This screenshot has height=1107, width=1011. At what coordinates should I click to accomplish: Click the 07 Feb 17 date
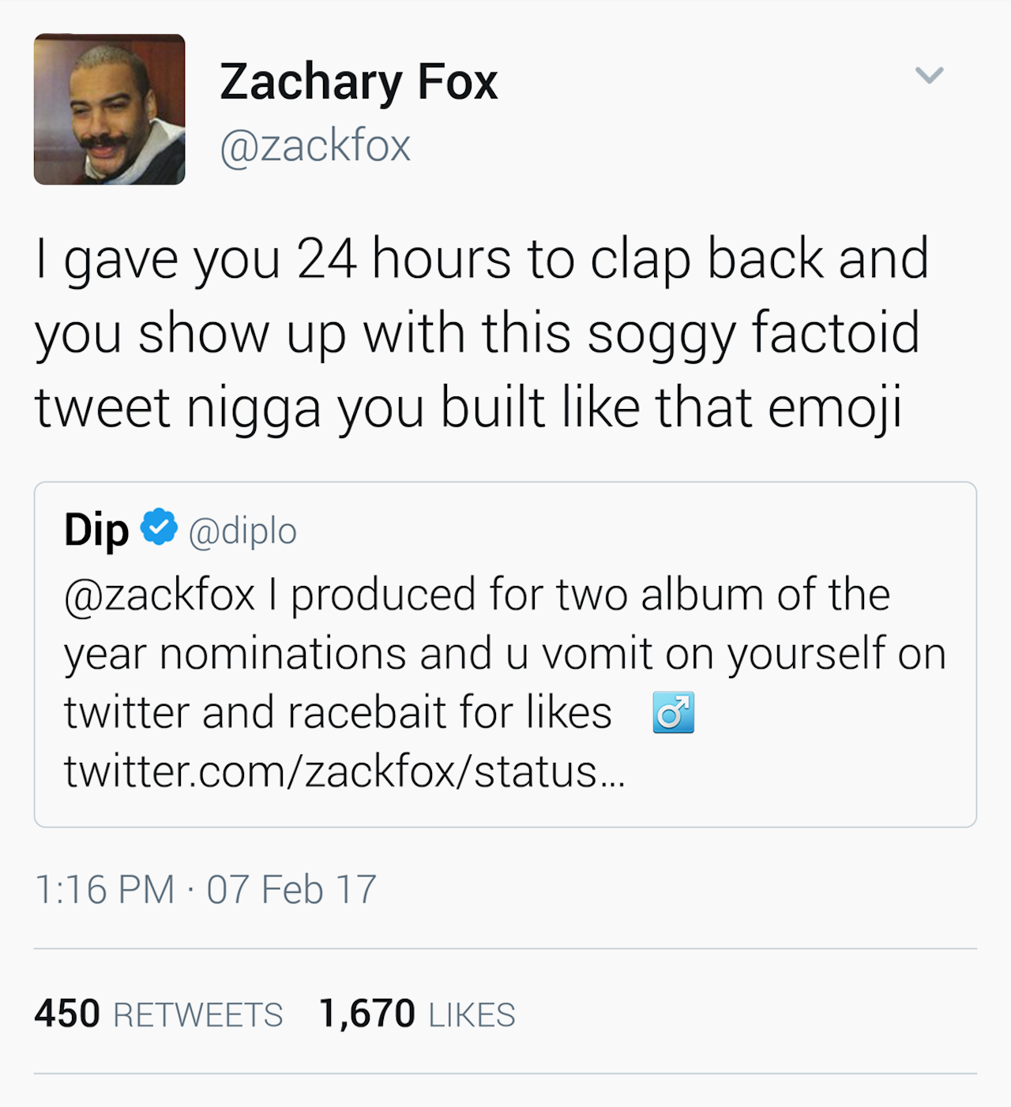tap(291, 890)
